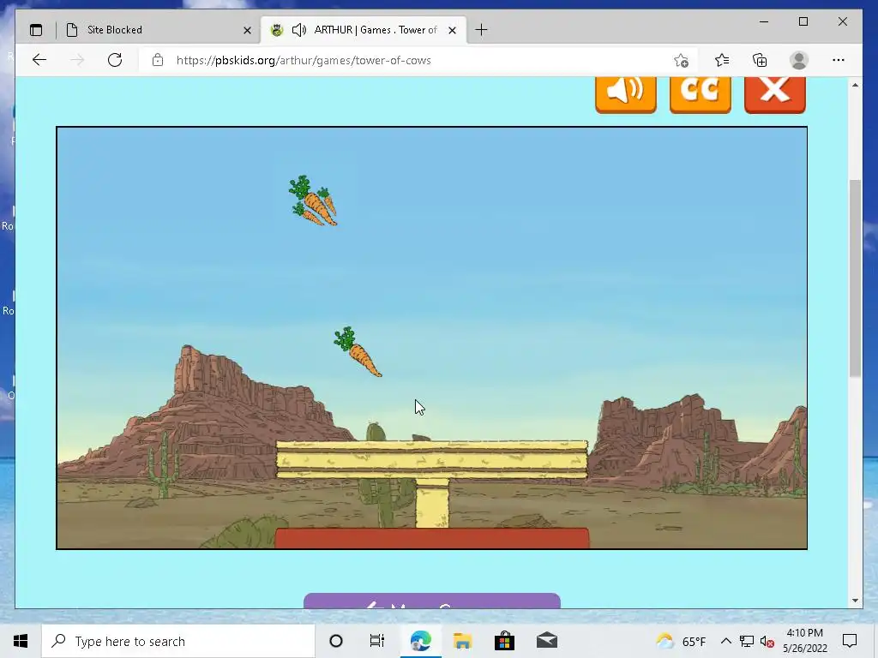This screenshot has width=878, height=658.
Task: Select the ARTHUR Games tab
Action: point(363,30)
